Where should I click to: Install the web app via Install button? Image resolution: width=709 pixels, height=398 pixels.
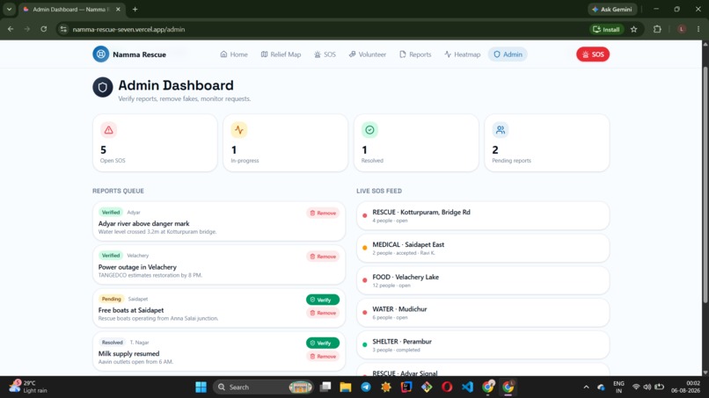click(x=606, y=29)
